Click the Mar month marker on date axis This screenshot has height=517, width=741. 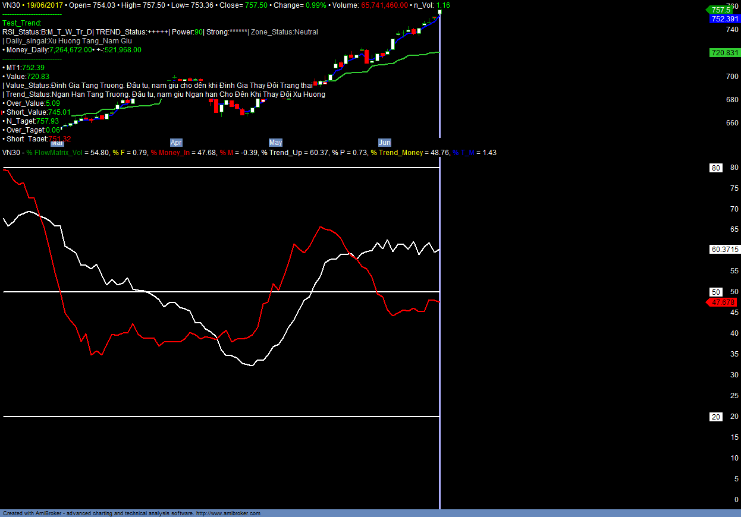[57, 143]
